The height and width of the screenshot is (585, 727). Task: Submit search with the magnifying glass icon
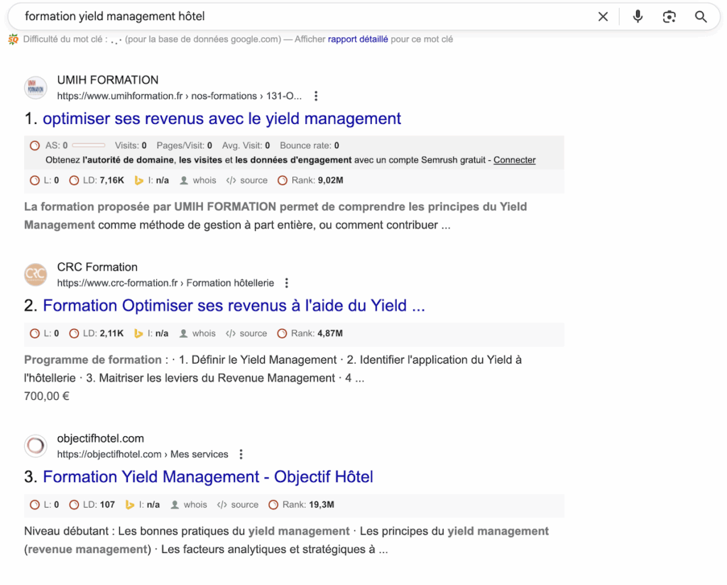pos(701,17)
